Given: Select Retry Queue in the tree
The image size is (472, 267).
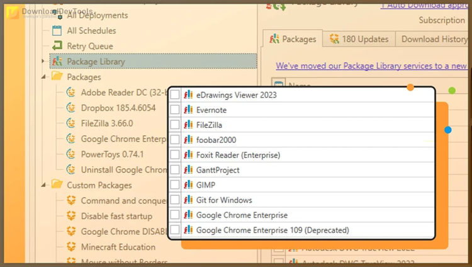Looking at the screenshot, I should 90,46.
